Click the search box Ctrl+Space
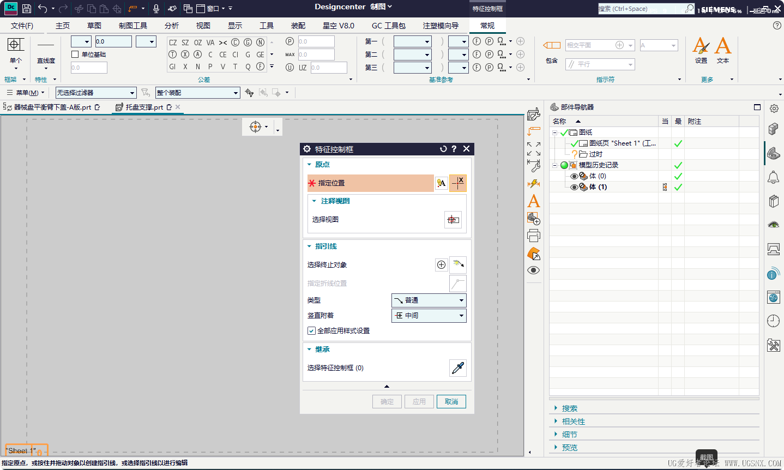 tap(641, 9)
